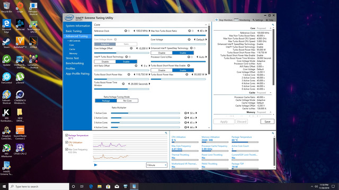Open the App-Profile Pairing section
Viewport: 339px width, 190px height.
[x=77, y=74]
